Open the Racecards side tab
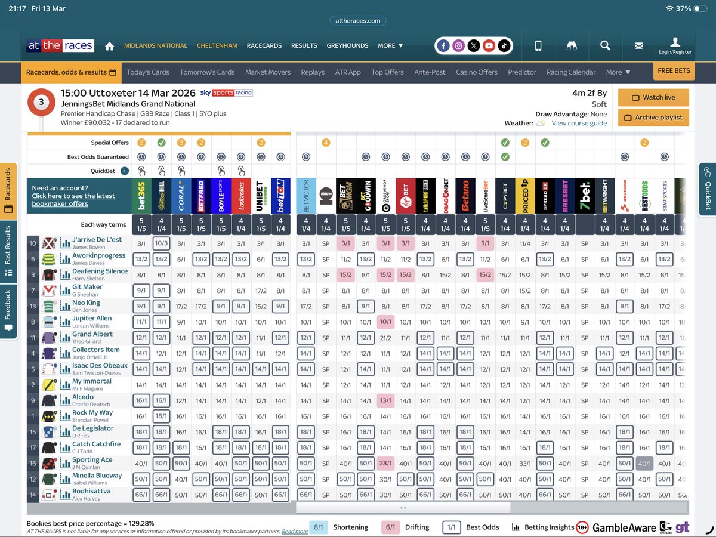Image resolution: width=716 pixels, height=537 pixels. [8, 191]
